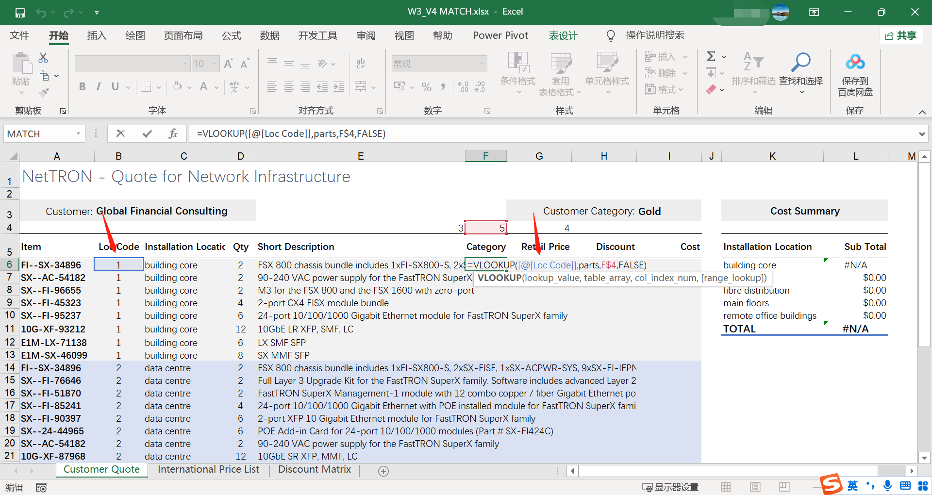932x495 pixels.
Task: Switch to Discount Matrix sheet
Action: pyautogui.click(x=315, y=469)
